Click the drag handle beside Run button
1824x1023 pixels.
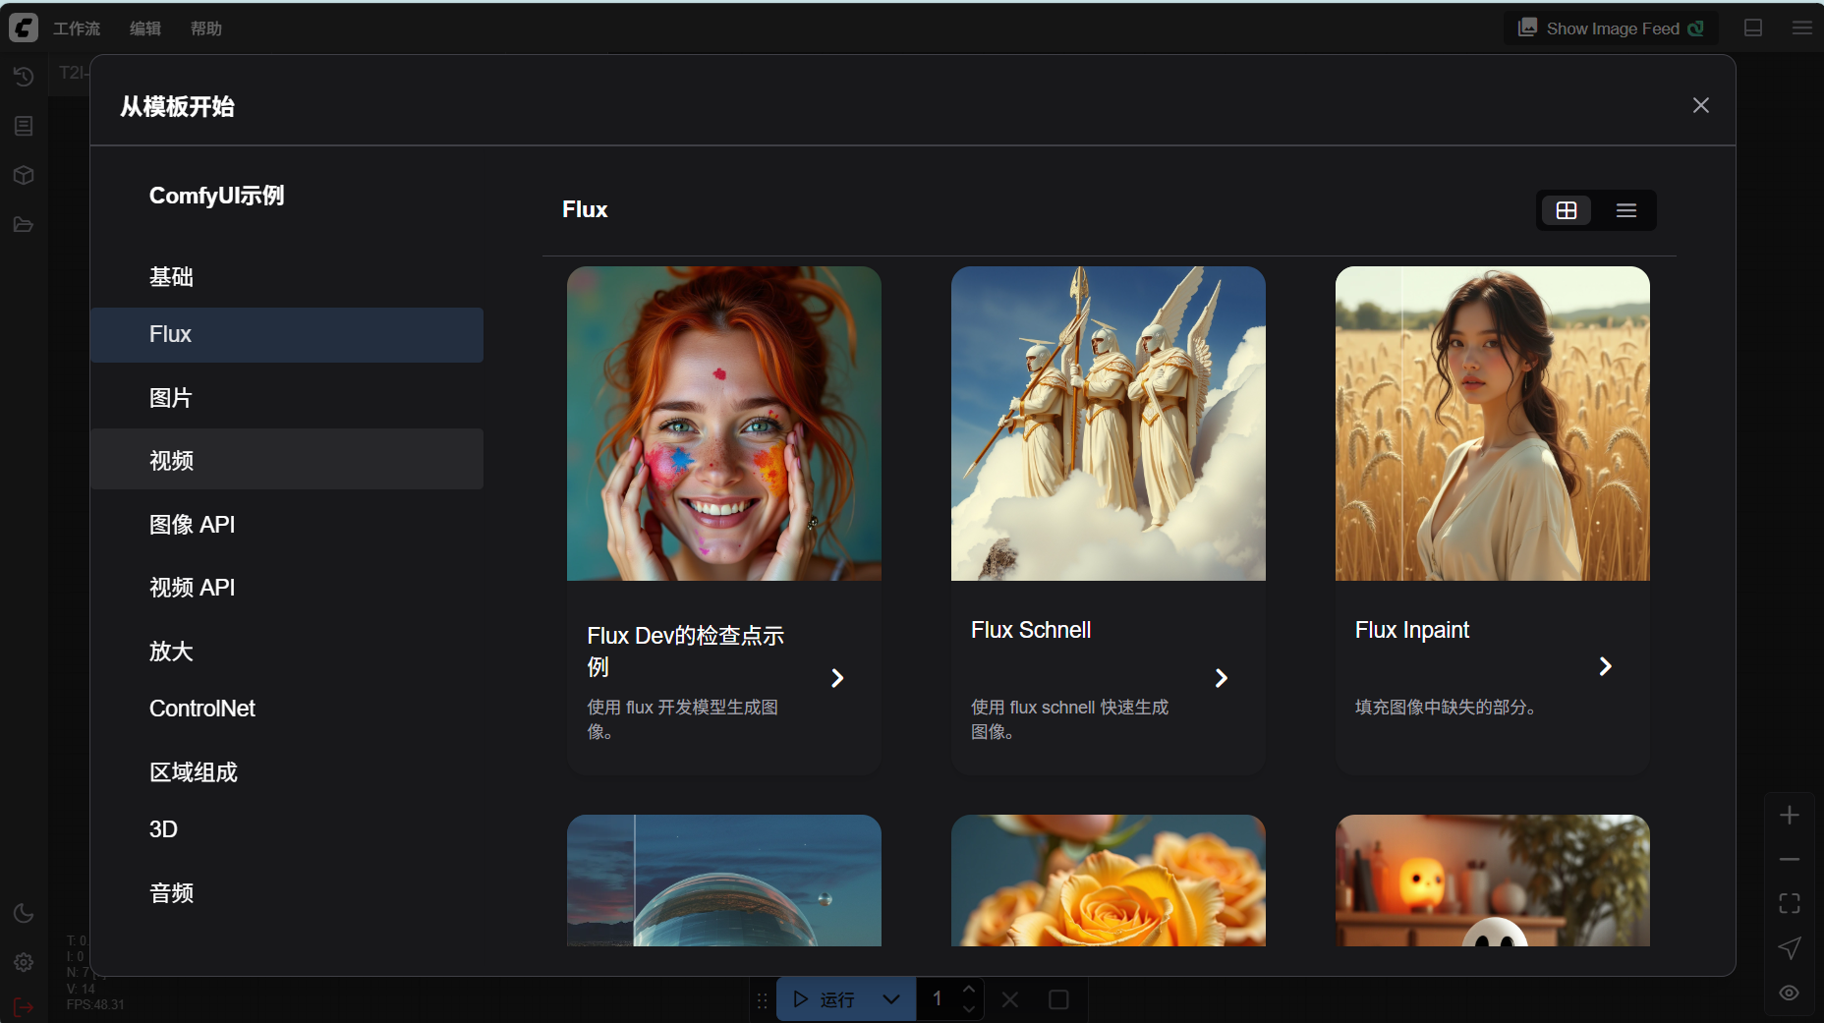tap(763, 999)
